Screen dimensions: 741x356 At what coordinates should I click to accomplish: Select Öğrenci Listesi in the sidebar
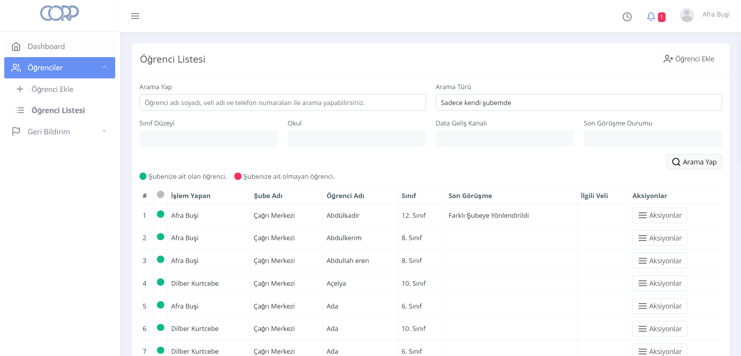pos(58,110)
